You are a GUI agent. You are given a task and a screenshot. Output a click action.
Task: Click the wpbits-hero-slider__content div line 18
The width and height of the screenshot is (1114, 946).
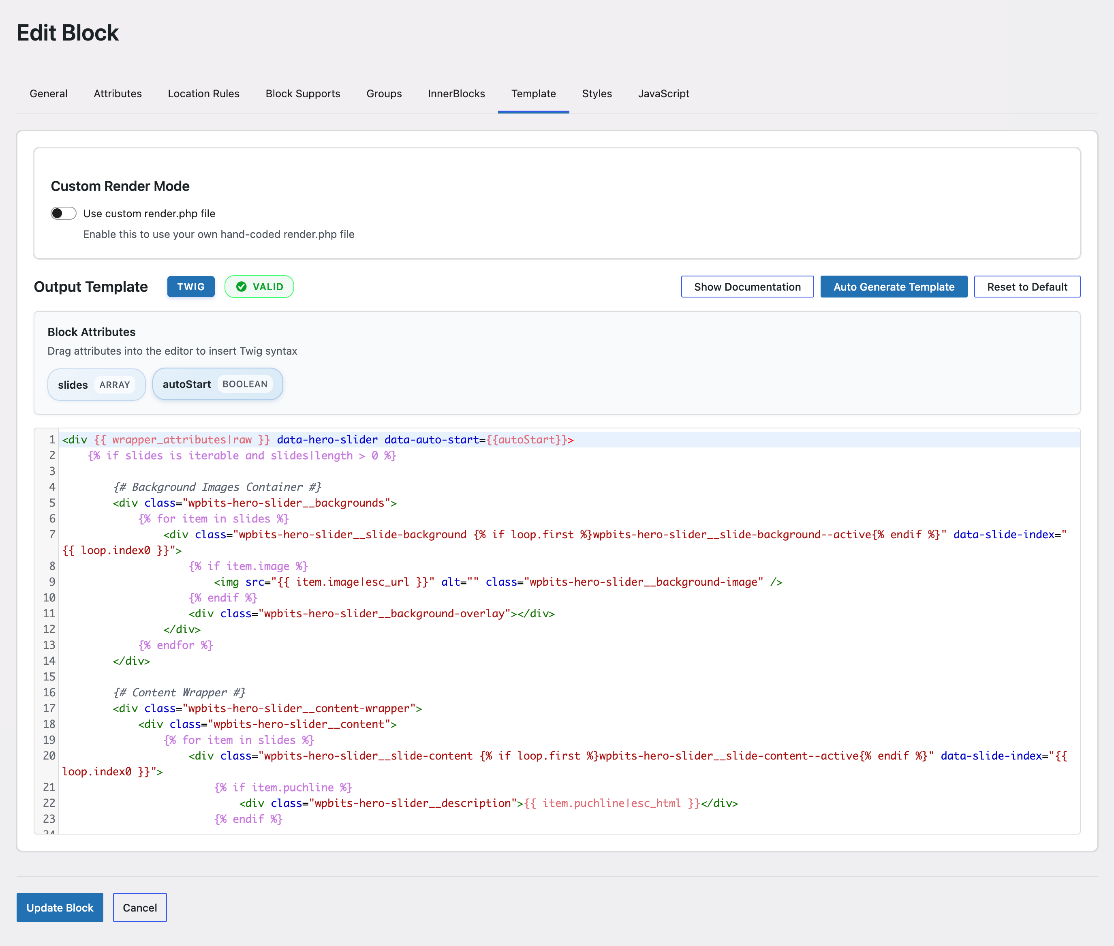click(267, 724)
